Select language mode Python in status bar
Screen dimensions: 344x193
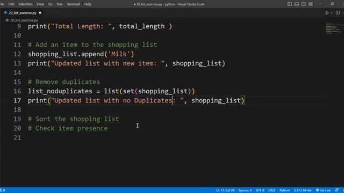[x=284, y=190]
